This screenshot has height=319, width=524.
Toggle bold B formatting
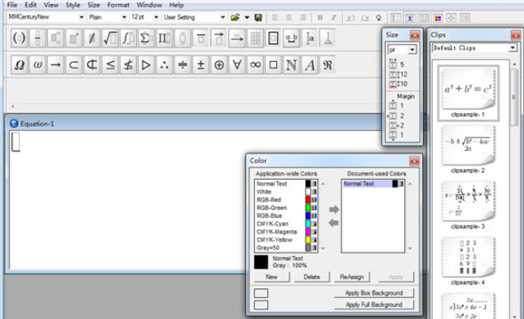click(x=319, y=17)
